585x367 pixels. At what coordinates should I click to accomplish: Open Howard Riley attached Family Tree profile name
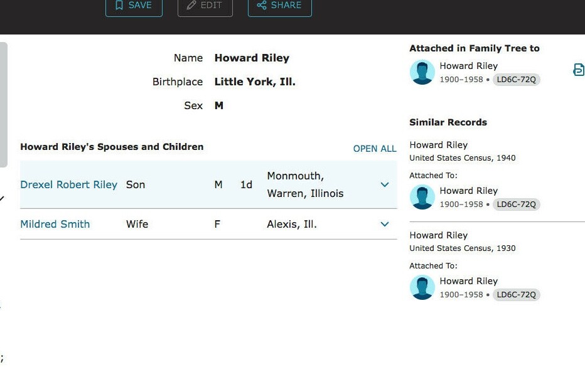tap(468, 66)
